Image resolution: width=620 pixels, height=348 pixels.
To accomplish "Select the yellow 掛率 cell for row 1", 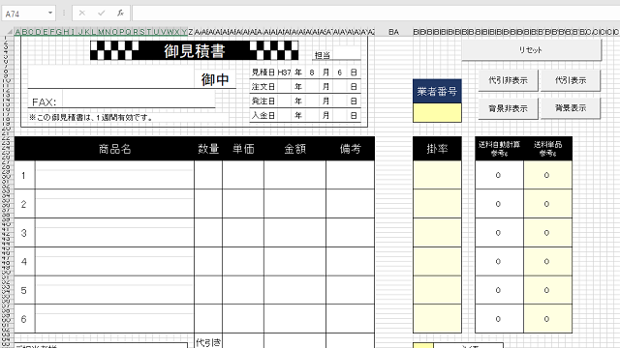I will point(437,175).
